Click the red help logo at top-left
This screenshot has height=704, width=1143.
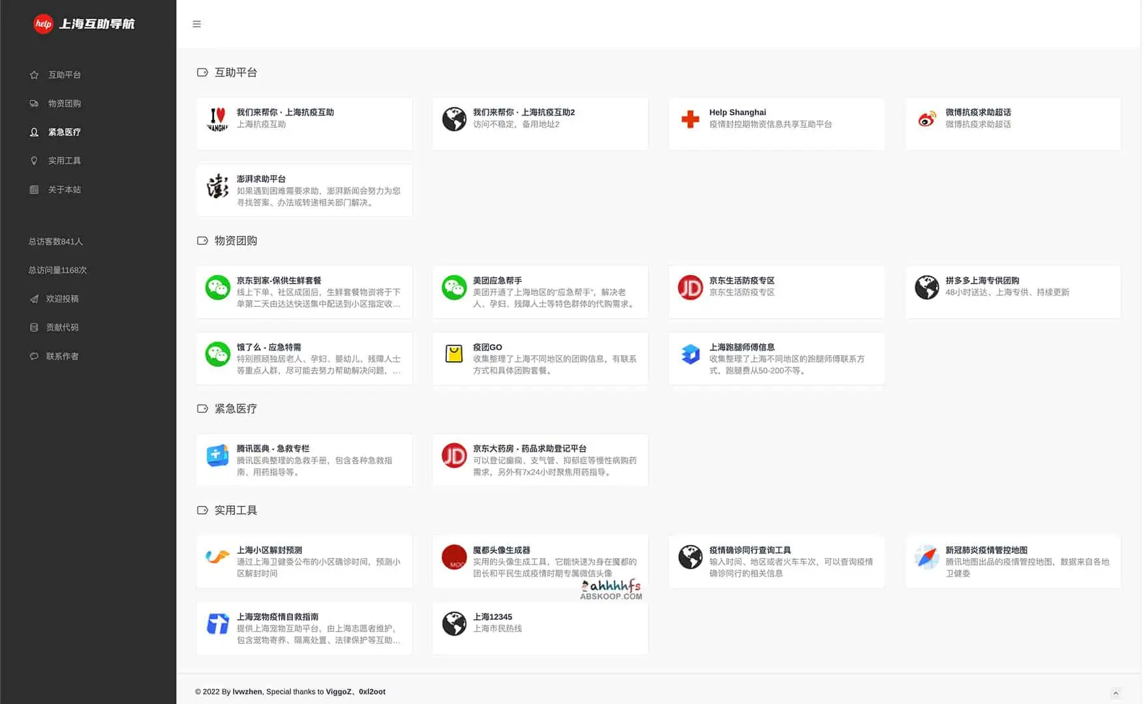point(42,23)
